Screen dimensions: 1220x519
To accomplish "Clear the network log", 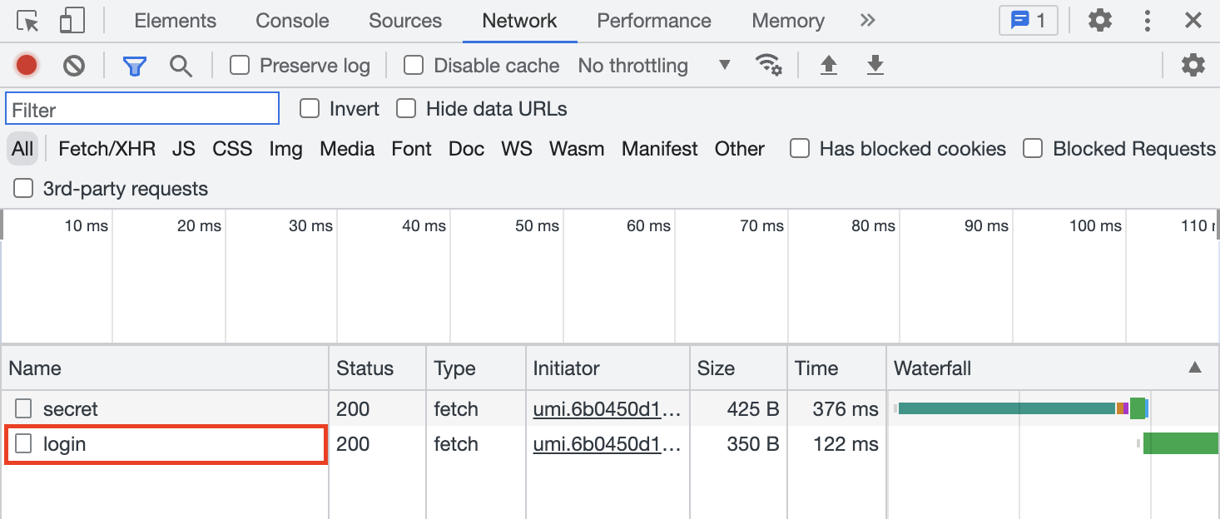I will coord(74,65).
